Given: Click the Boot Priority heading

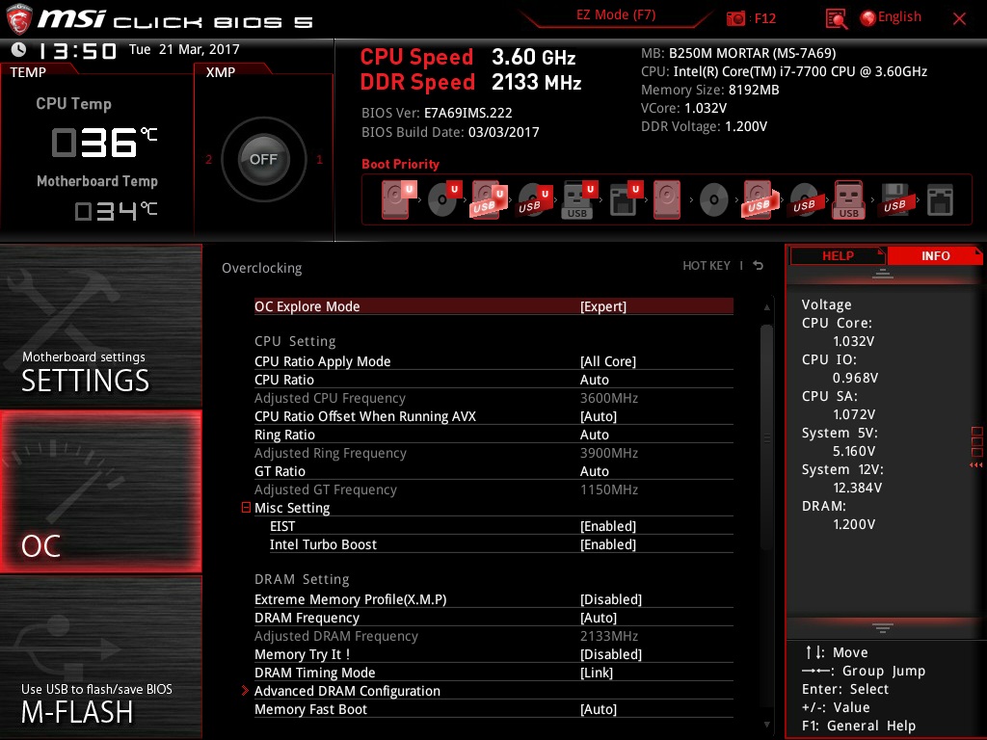Looking at the screenshot, I should (400, 164).
